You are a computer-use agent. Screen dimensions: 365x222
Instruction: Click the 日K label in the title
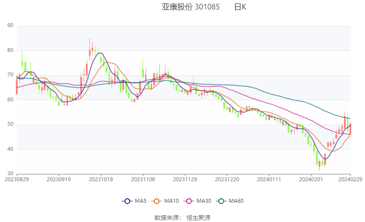[x=240, y=7]
